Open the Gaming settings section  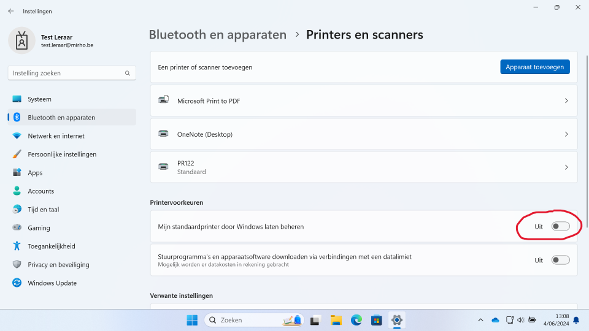(39, 228)
